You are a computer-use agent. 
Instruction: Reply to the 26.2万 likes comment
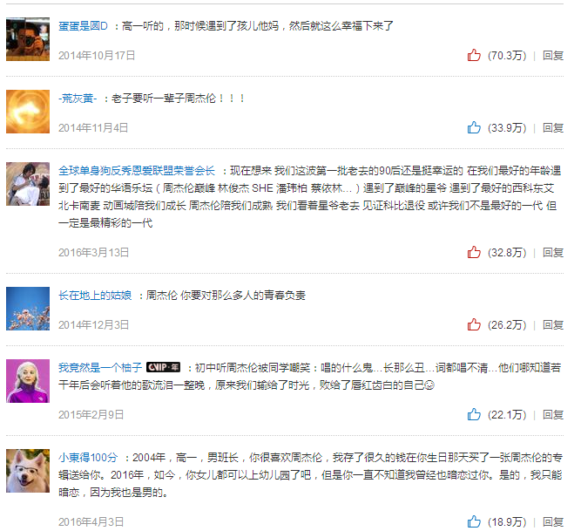click(x=553, y=325)
